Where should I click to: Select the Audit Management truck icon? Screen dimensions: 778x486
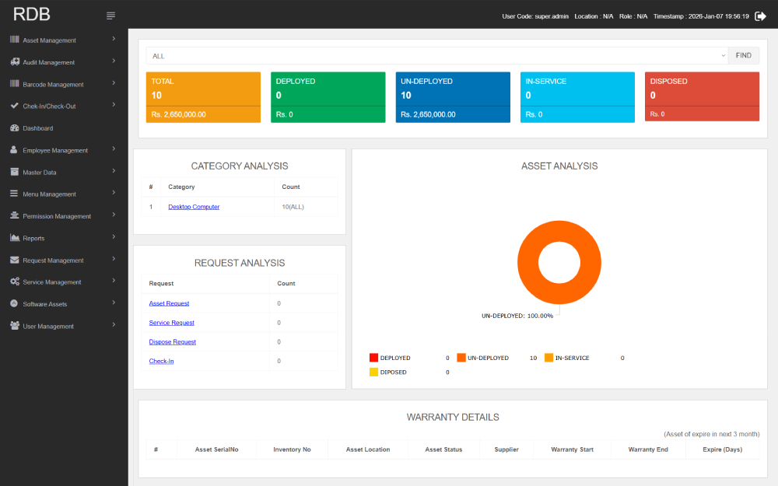16,62
